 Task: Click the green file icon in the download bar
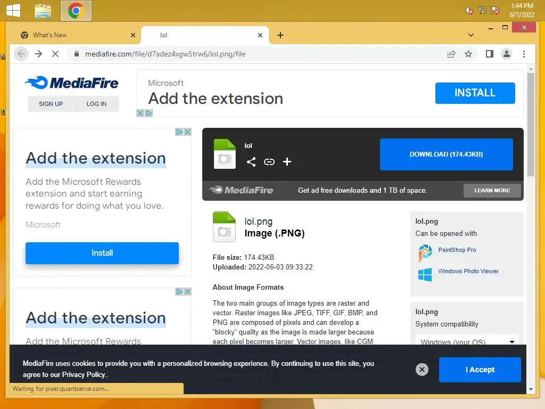click(225, 154)
